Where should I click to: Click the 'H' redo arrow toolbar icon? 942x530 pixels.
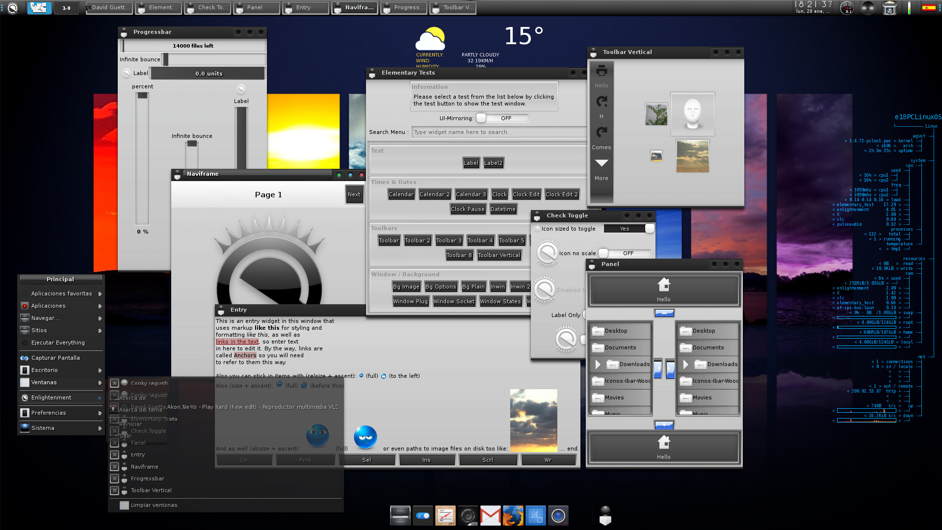click(602, 102)
